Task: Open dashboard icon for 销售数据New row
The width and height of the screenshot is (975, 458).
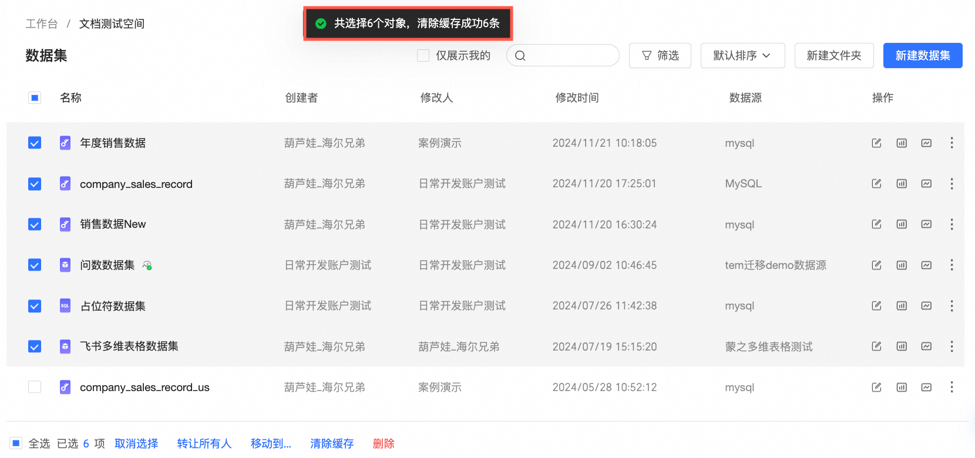Action: point(902,224)
